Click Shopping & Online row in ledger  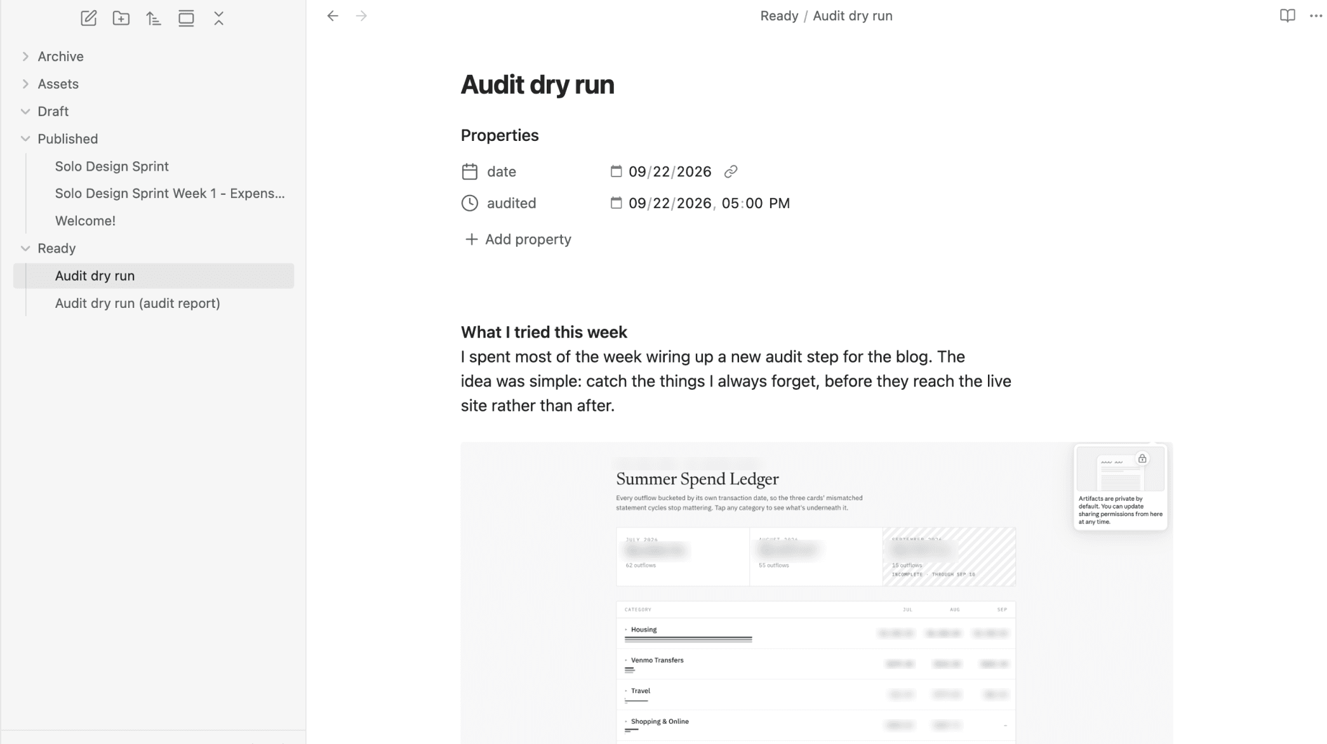pyautogui.click(x=816, y=725)
